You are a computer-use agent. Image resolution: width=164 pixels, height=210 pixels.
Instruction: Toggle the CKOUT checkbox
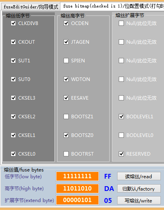(13, 42)
